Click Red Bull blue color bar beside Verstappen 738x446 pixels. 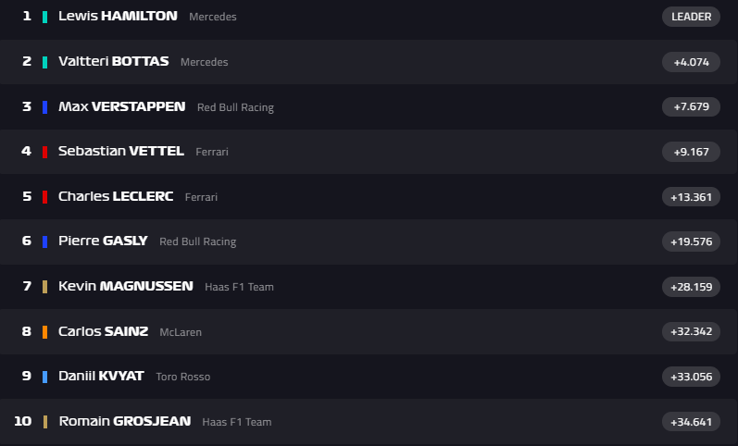click(44, 107)
